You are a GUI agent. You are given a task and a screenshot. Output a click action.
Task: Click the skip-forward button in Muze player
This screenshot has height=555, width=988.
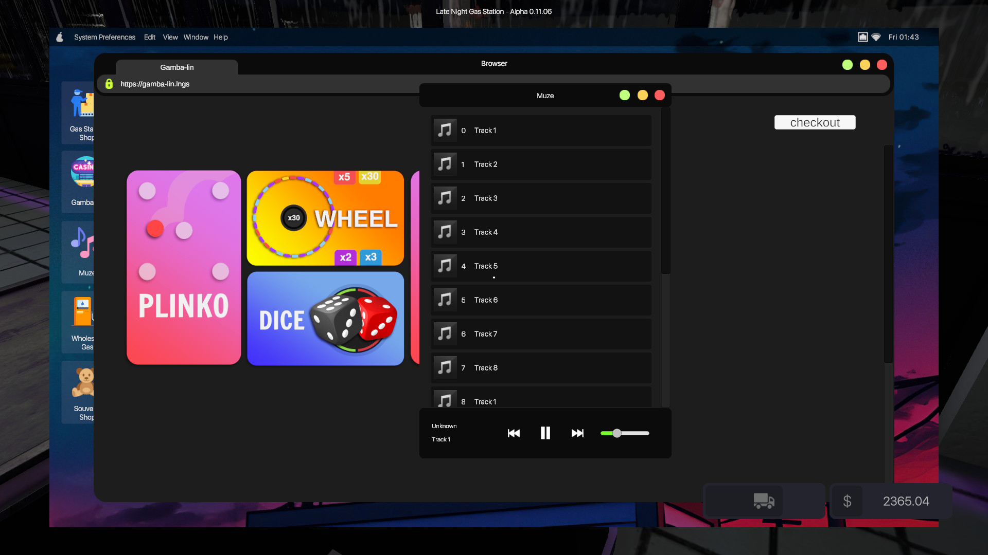[x=577, y=433]
